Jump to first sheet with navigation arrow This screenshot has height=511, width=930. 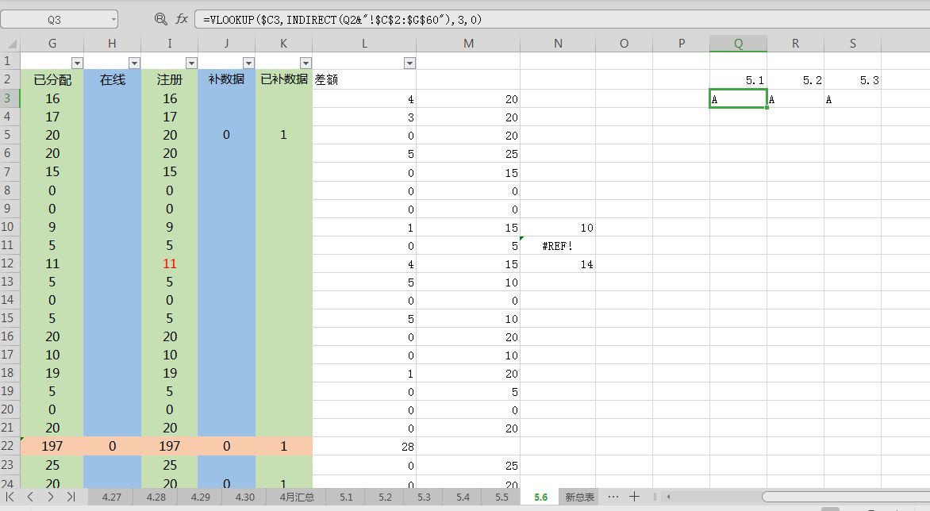pos(10,497)
